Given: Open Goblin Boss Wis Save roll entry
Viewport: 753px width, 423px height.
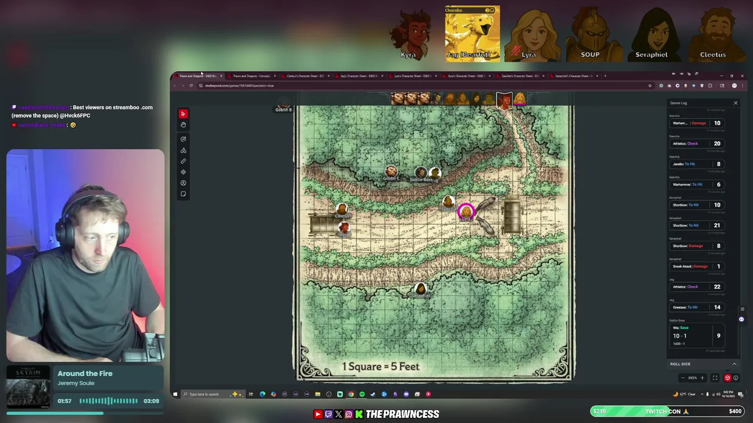Looking at the screenshot, I should [x=697, y=335].
